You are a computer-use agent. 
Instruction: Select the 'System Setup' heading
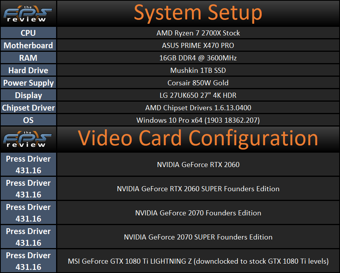198,13
